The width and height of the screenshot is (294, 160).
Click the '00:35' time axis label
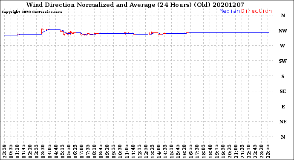pos(11,151)
